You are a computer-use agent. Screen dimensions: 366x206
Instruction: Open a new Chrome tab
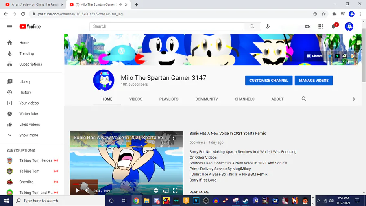tap(136, 4)
